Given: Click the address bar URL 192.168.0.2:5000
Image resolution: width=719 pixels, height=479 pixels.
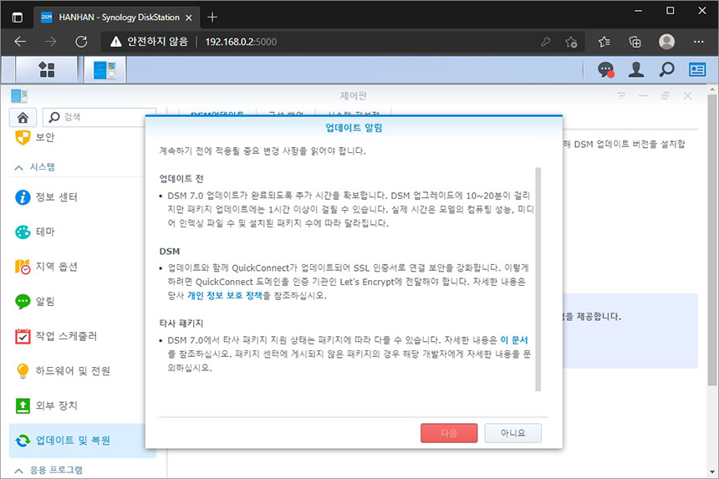Looking at the screenshot, I should [241, 42].
